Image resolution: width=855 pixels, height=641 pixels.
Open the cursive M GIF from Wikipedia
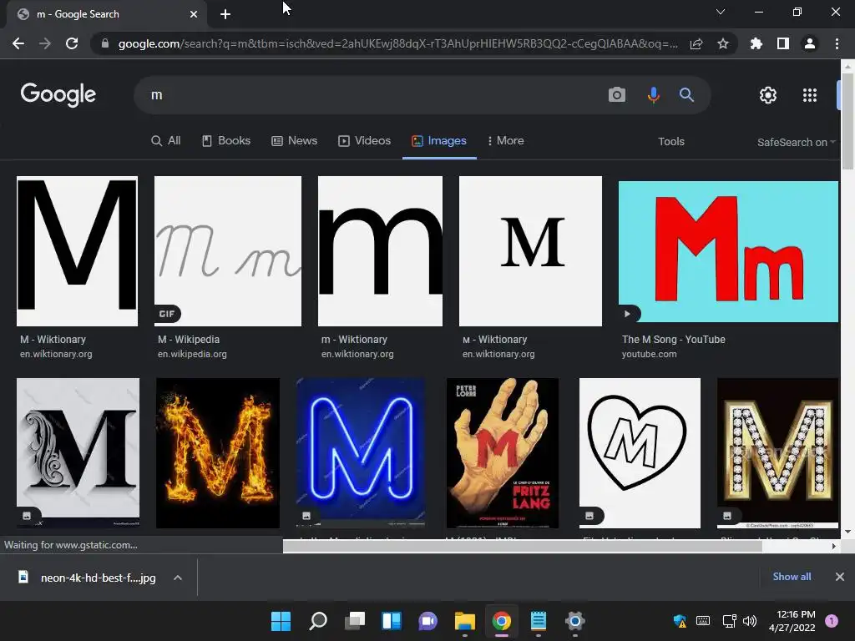click(228, 250)
